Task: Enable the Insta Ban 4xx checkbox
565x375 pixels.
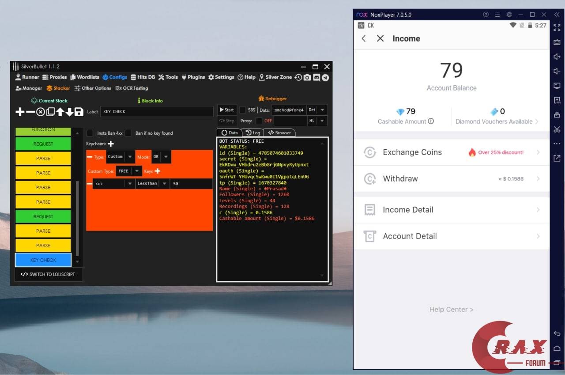Action: pyautogui.click(x=90, y=133)
